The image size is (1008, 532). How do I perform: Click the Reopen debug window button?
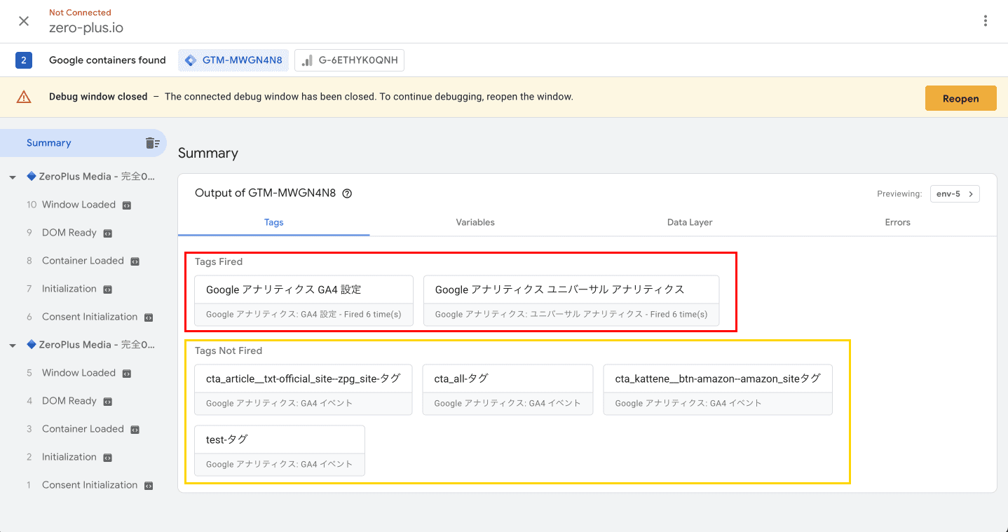960,98
